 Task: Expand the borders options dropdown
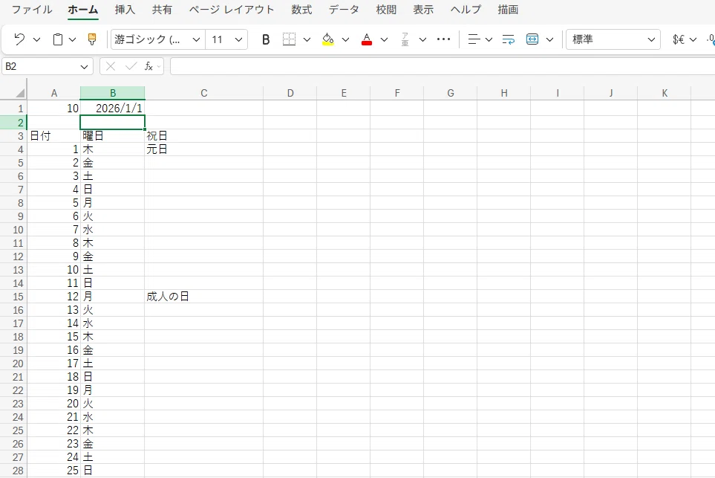point(307,39)
